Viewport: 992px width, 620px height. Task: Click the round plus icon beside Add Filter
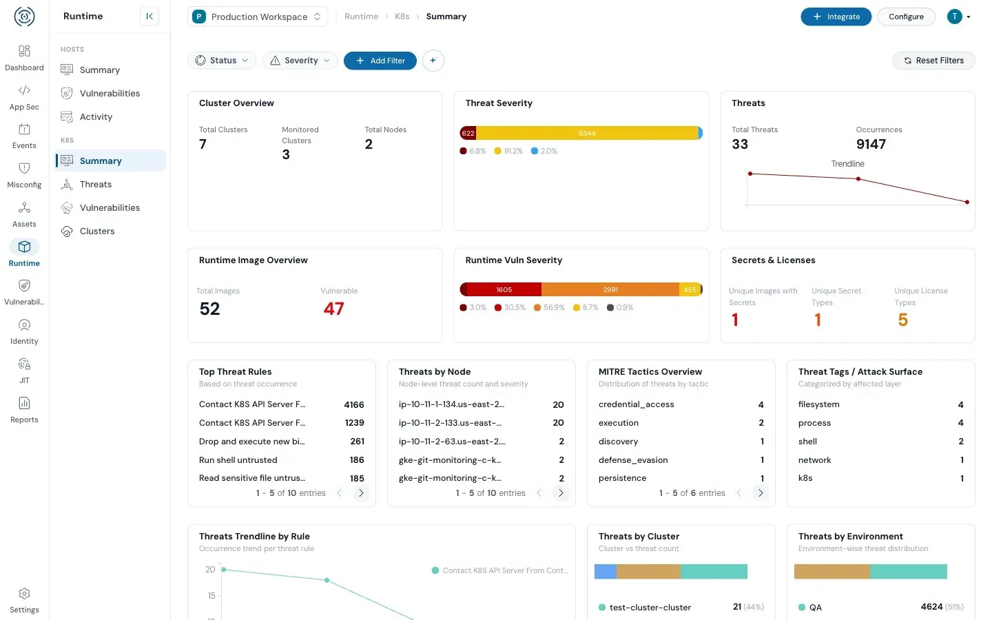coord(433,61)
